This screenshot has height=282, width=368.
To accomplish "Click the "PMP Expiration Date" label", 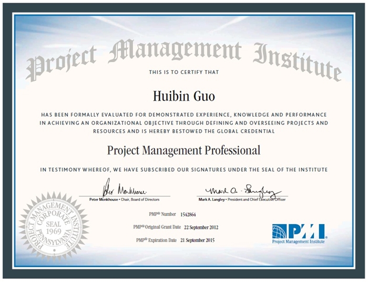I will (x=157, y=239).
